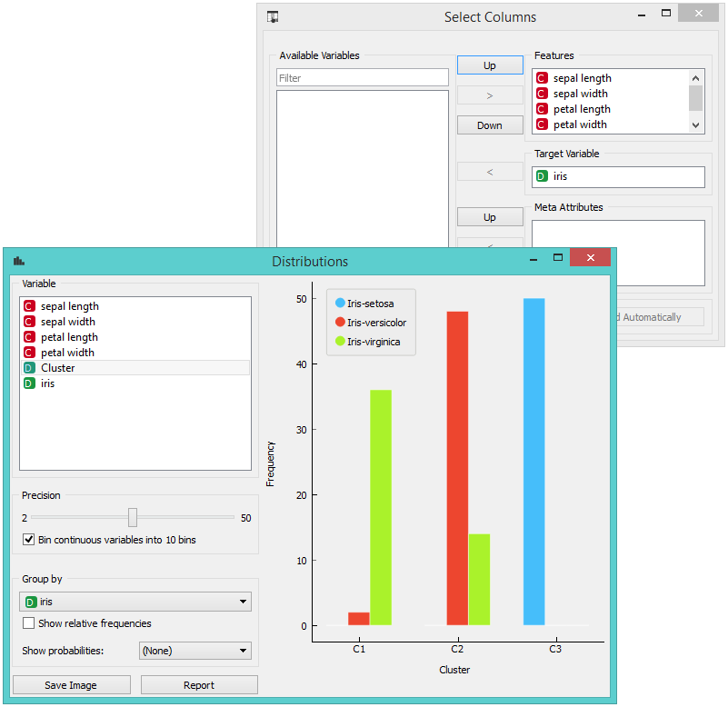
Task: Click the Down button for Features
Action: point(490,125)
